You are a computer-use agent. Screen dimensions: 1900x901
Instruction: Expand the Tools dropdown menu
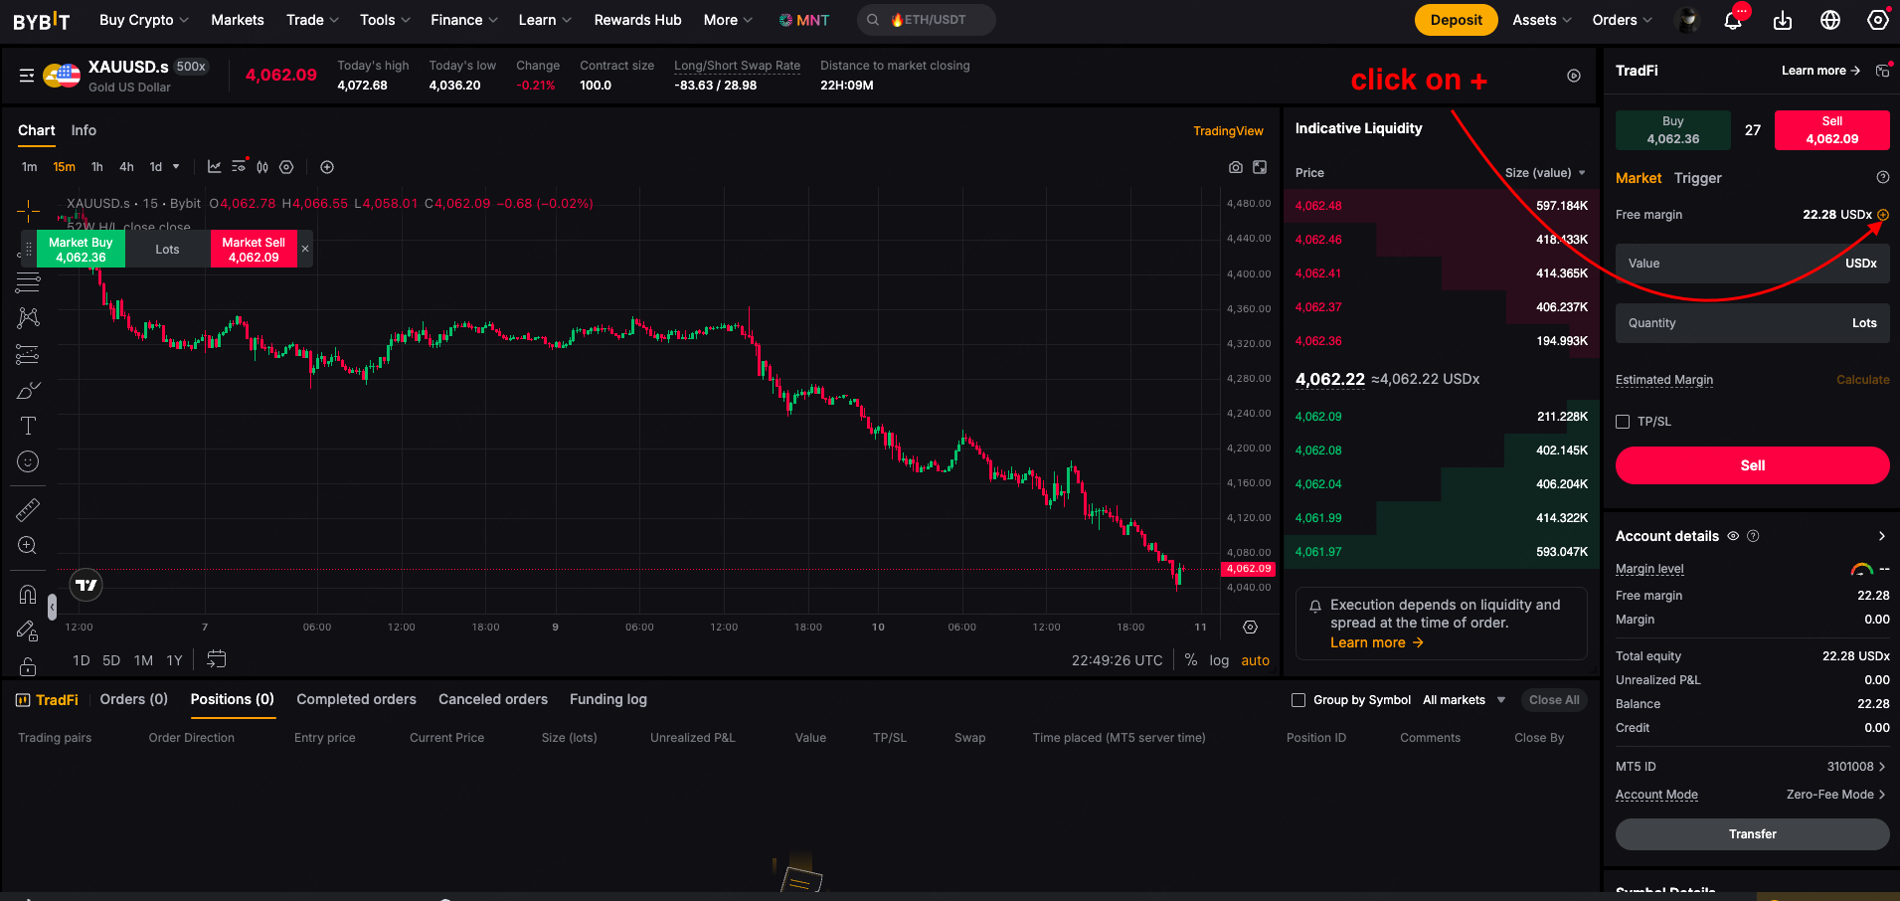(x=385, y=20)
